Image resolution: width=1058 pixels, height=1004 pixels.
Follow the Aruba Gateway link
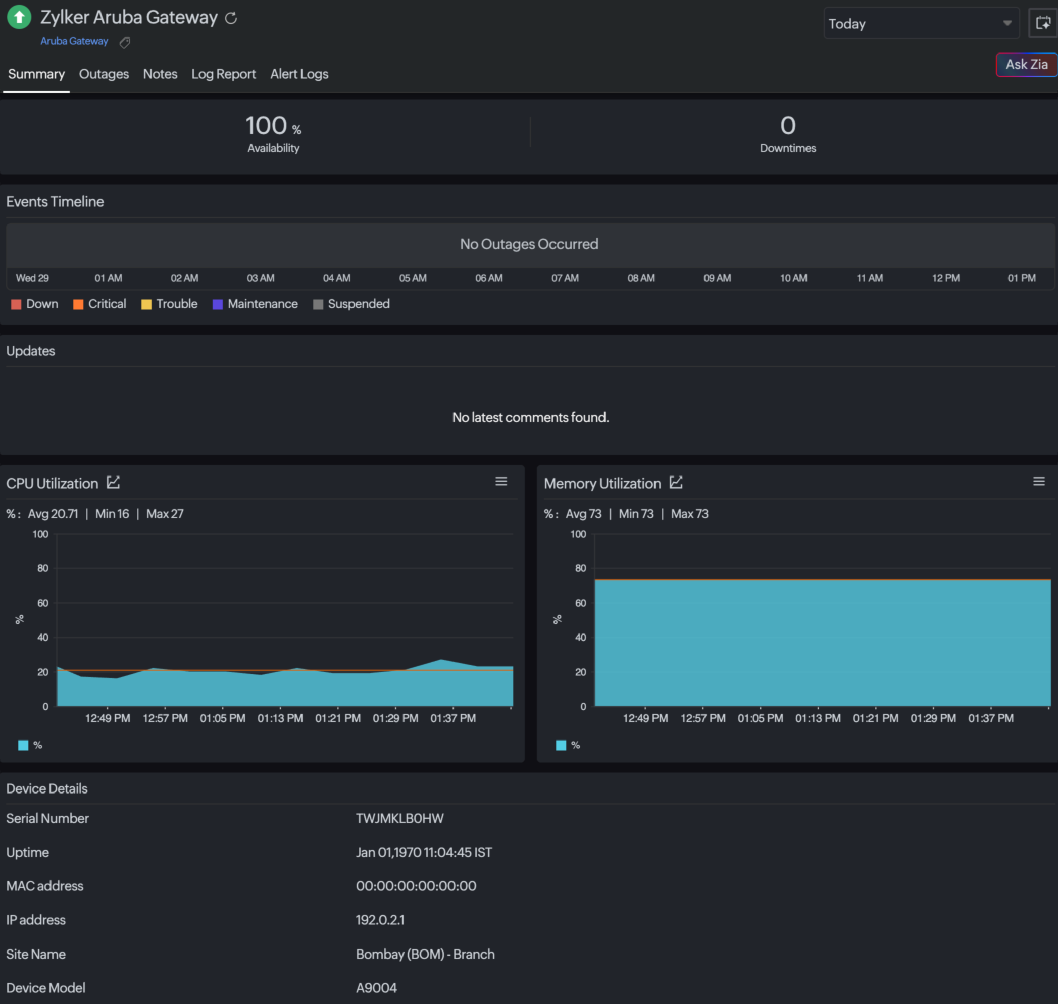(74, 41)
